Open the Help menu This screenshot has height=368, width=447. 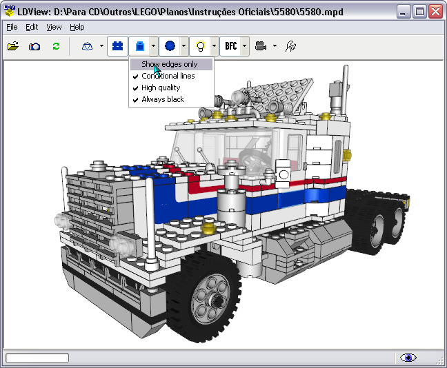[x=77, y=27]
